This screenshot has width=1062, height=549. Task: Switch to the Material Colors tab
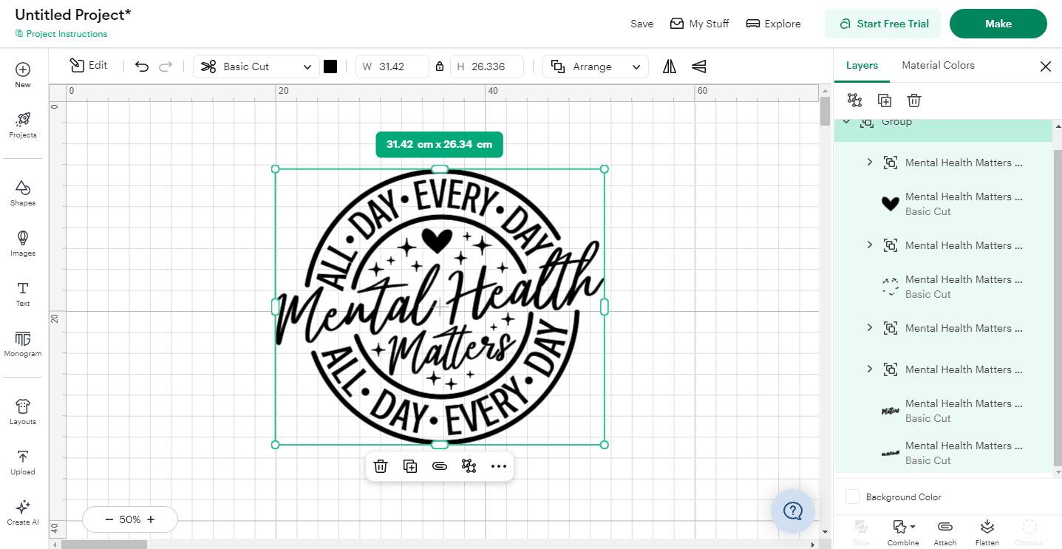(x=938, y=65)
